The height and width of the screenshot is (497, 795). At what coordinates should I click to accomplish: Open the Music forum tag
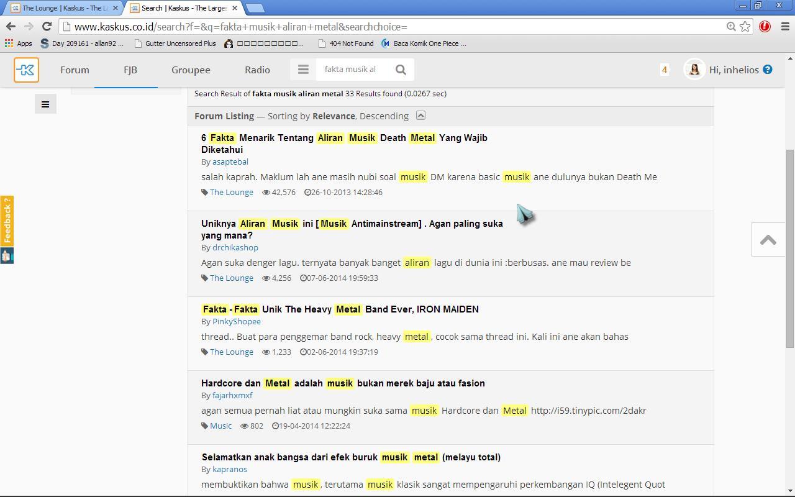pyautogui.click(x=220, y=426)
